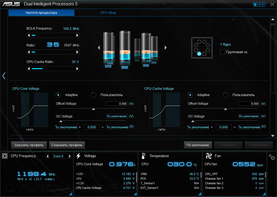This screenshot has width=277, height=197.
Task: Open the core selection circle diagram
Action: point(202,48)
